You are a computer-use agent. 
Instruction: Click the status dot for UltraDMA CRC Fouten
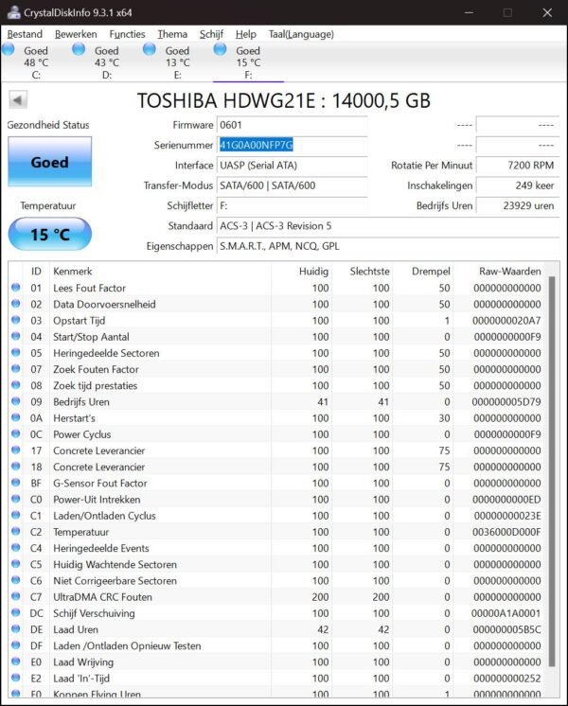(16, 596)
